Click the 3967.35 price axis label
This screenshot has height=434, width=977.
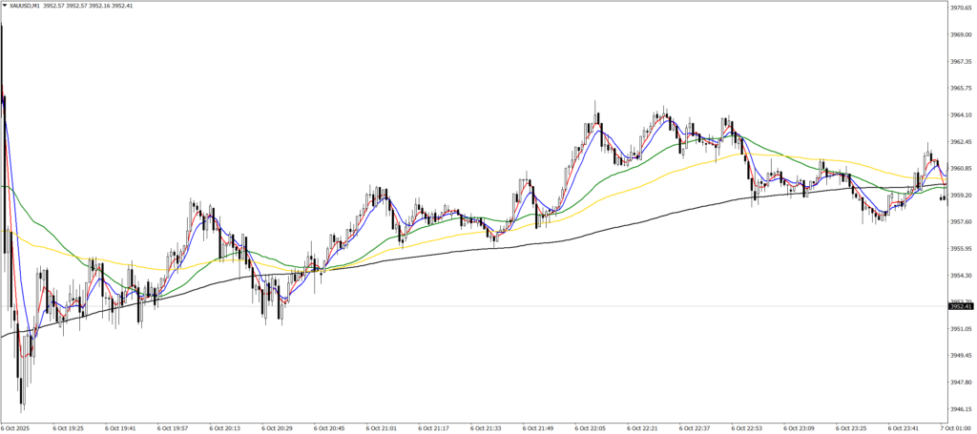click(x=961, y=61)
